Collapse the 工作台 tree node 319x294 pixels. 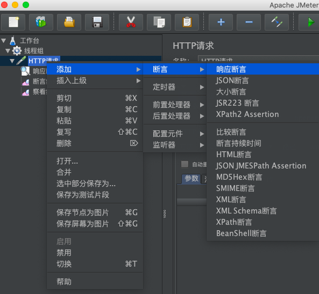tap(3, 41)
